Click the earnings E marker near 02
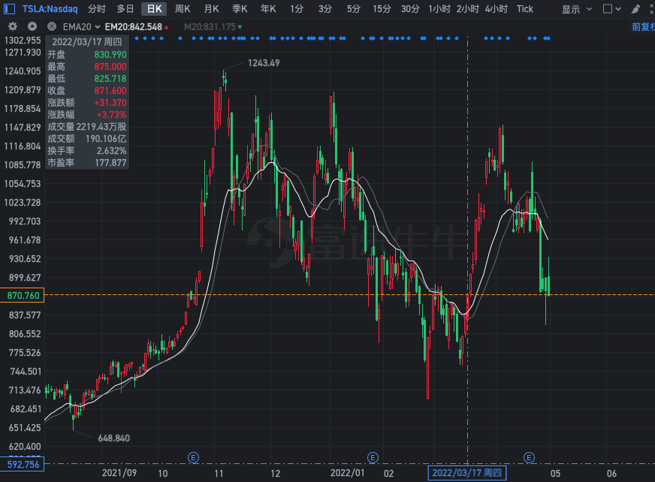655x482 pixels. [x=373, y=457]
